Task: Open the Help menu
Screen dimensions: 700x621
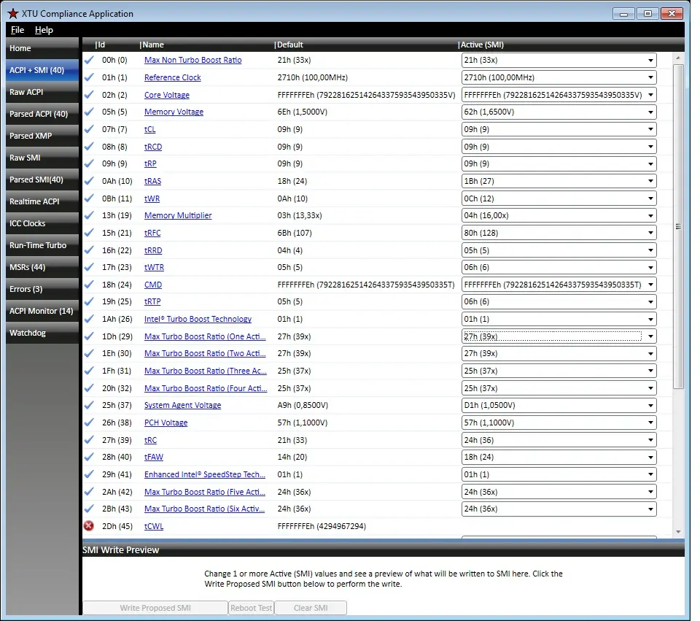Action: coord(44,30)
